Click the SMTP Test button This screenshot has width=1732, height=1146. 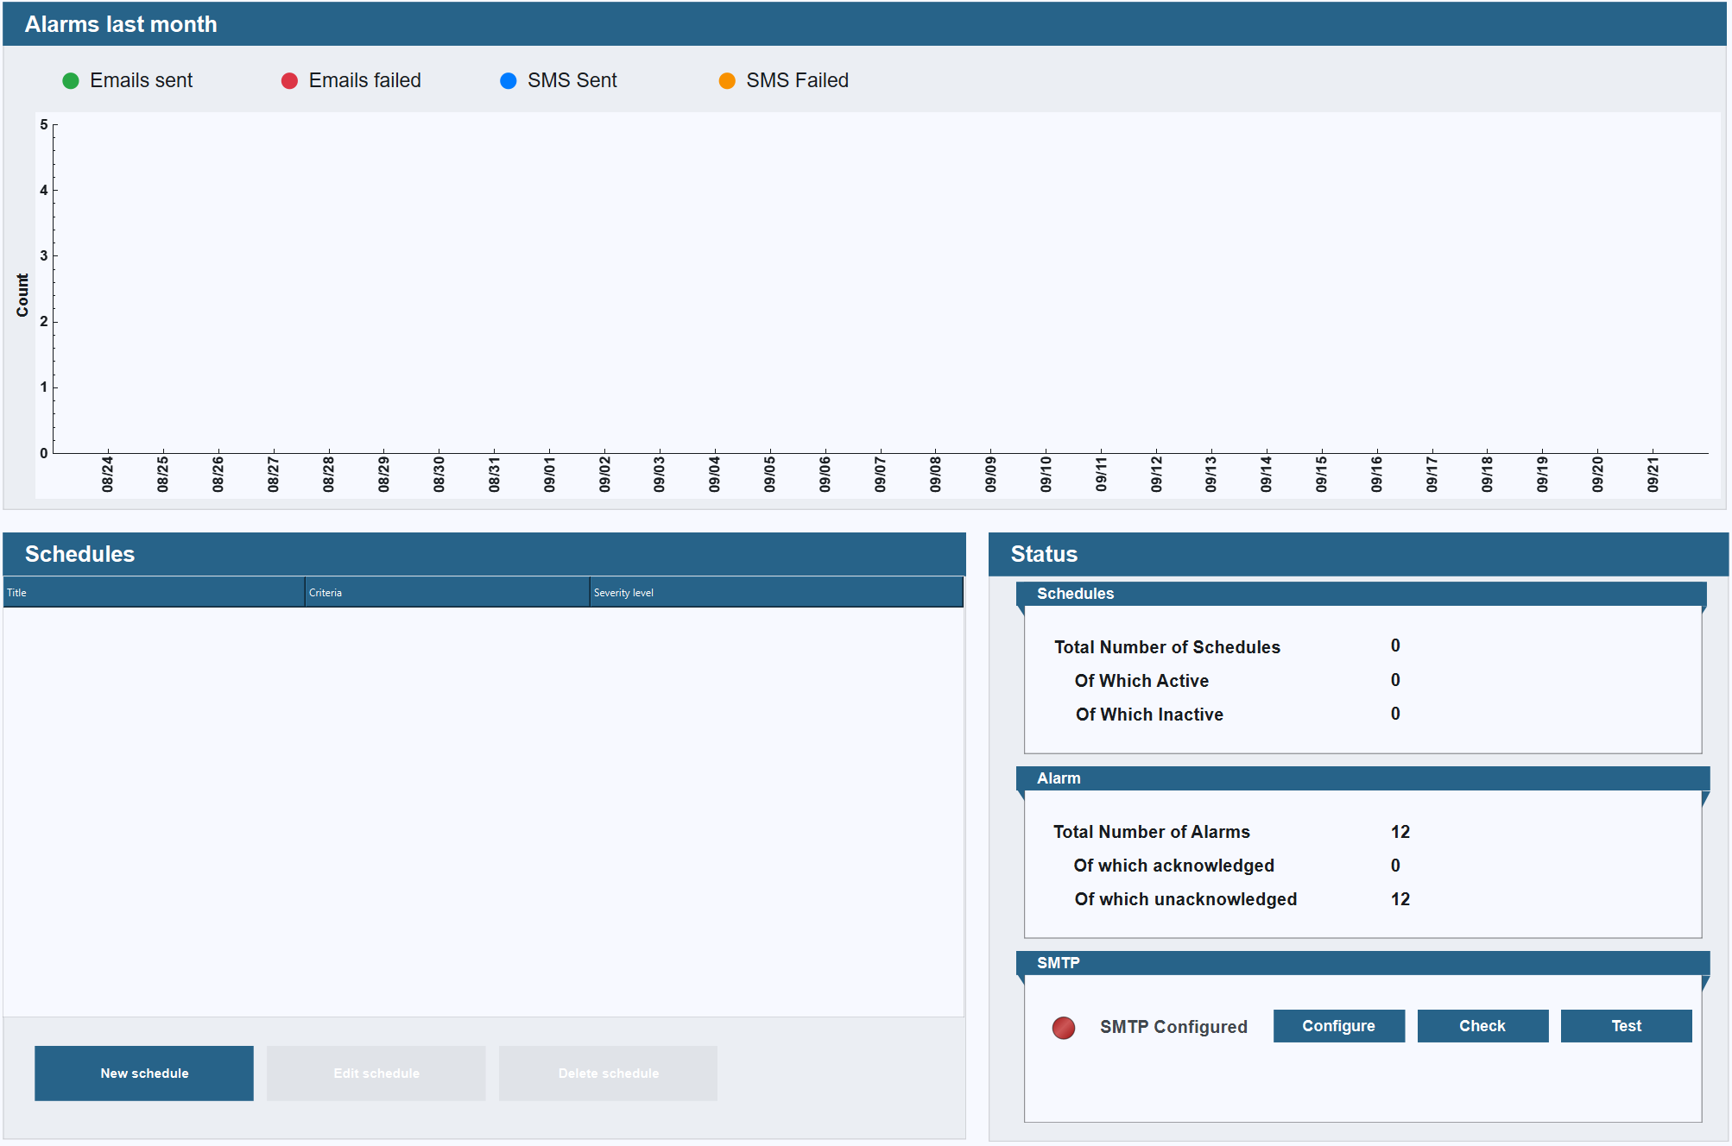tap(1626, 1026)
